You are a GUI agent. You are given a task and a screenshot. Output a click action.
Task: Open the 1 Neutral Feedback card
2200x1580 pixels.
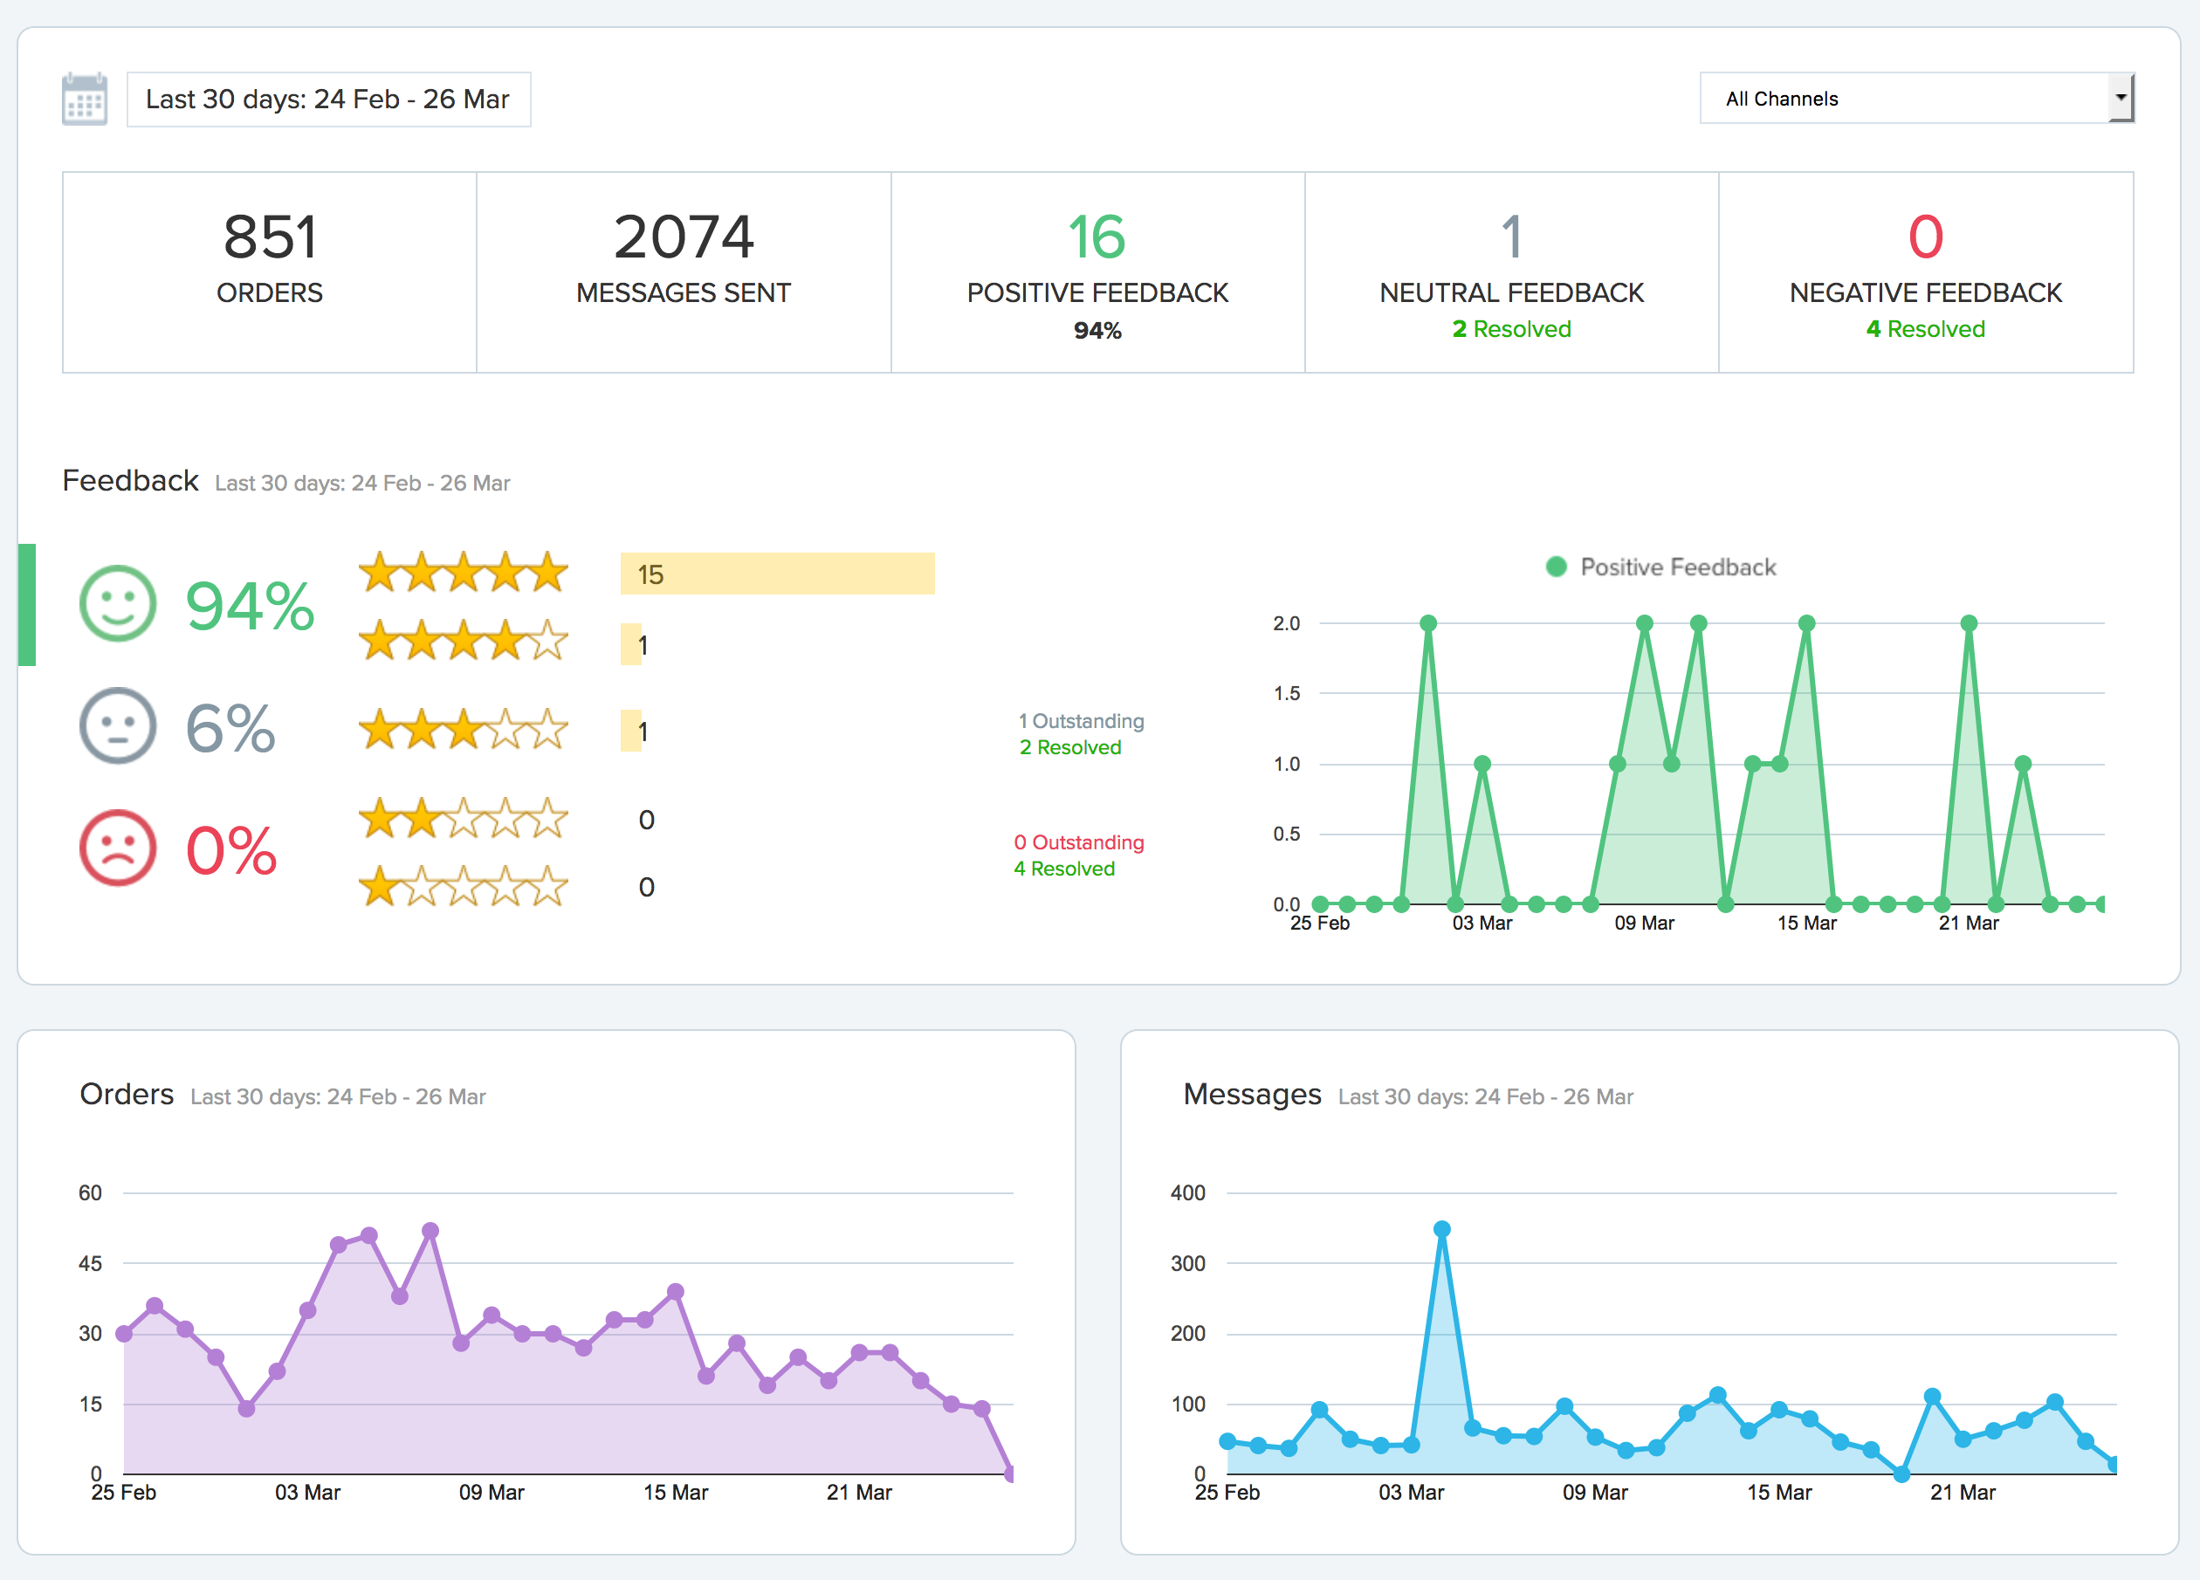pyautogui.click(x=1512, y=272)
